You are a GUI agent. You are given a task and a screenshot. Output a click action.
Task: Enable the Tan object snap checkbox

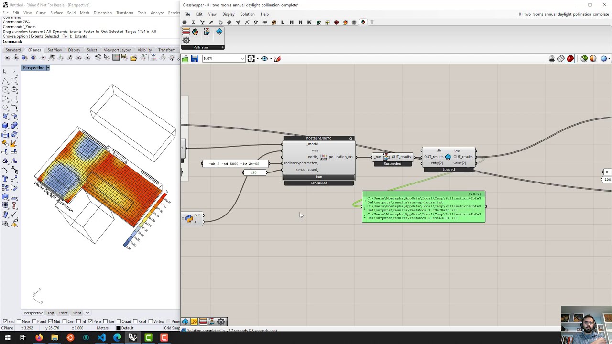point(106,321)
